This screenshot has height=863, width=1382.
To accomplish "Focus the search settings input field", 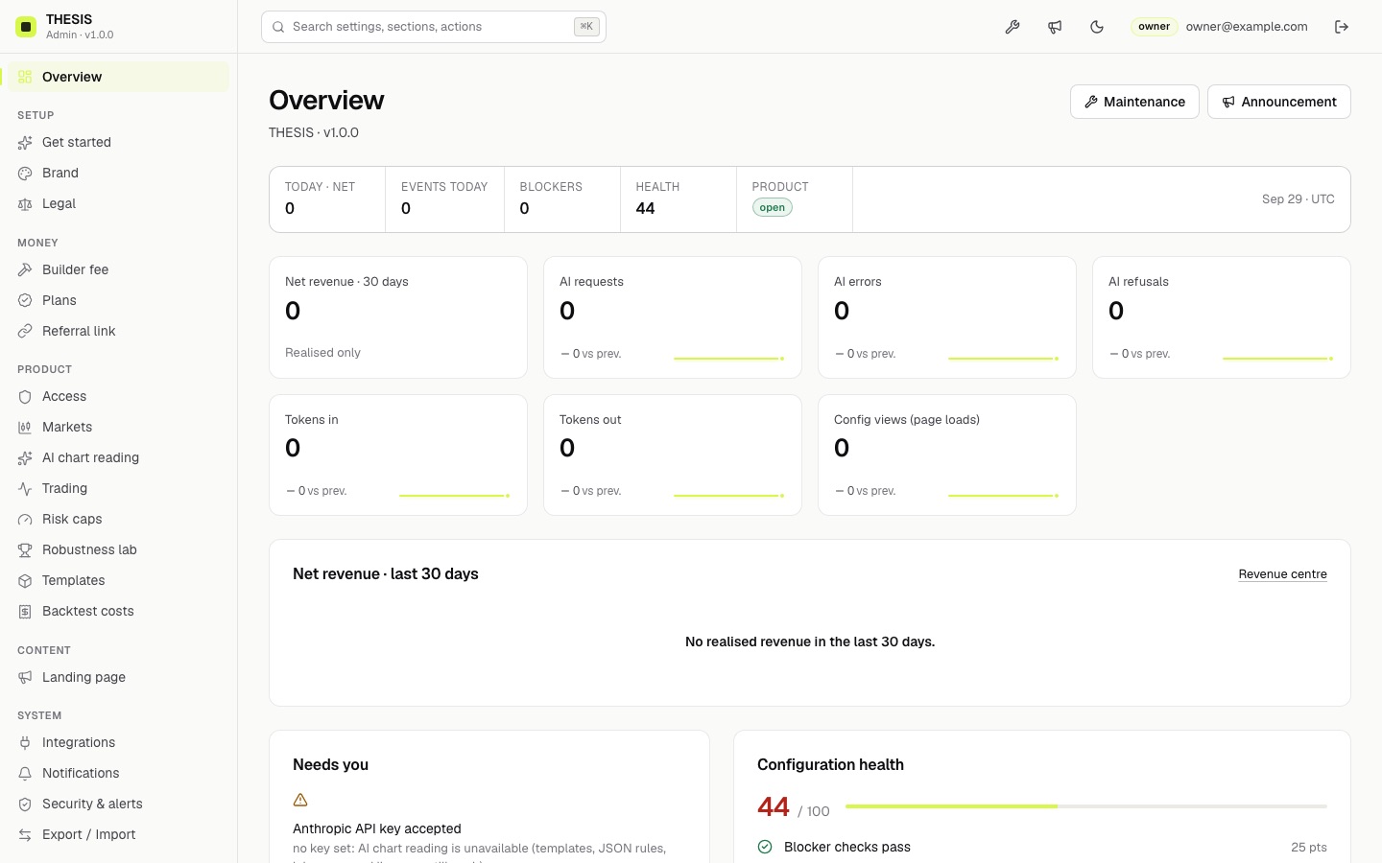I will tap(434, 27).
